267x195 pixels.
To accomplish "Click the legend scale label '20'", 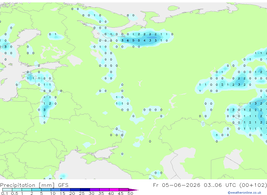I will tap(72, 193).
